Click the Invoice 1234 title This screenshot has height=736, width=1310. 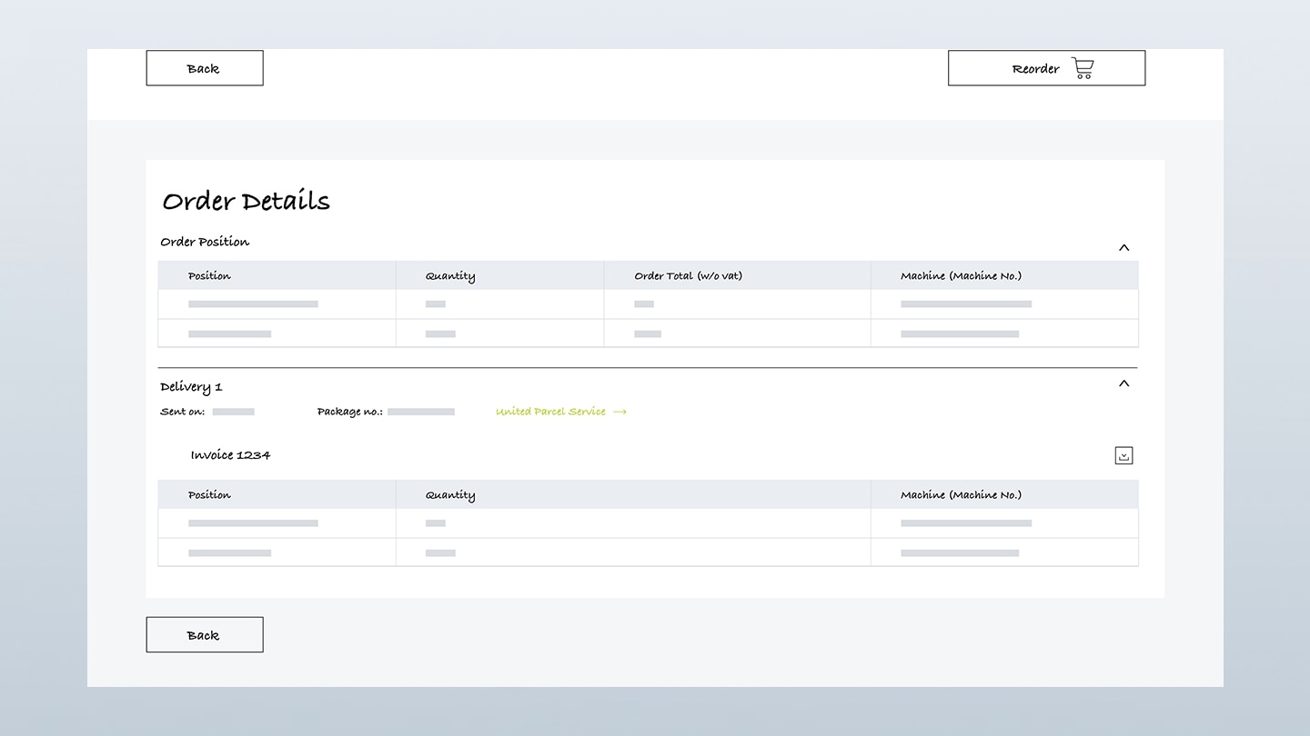230,455
